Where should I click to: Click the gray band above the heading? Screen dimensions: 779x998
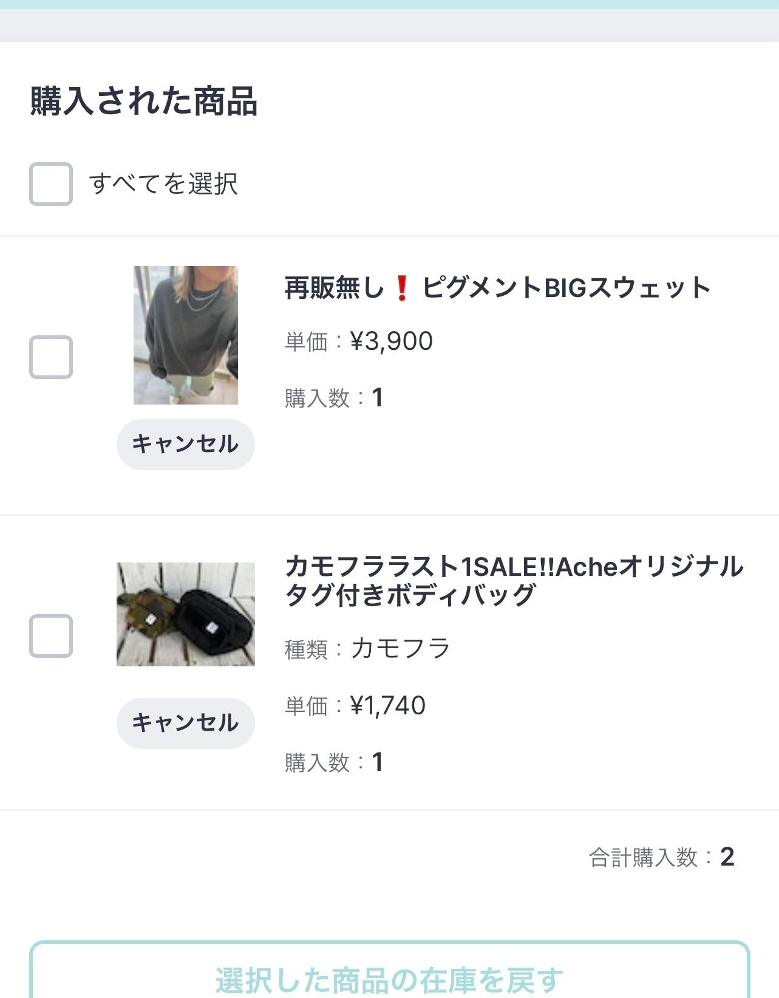[389, 26]
